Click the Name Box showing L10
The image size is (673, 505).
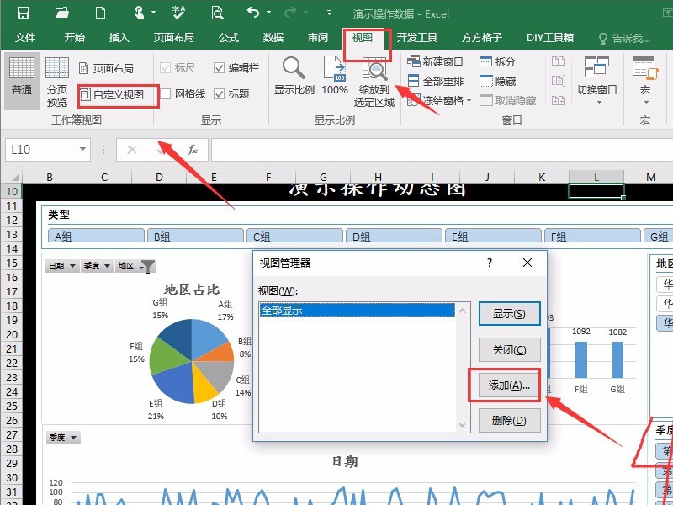[x=41, y=150]
